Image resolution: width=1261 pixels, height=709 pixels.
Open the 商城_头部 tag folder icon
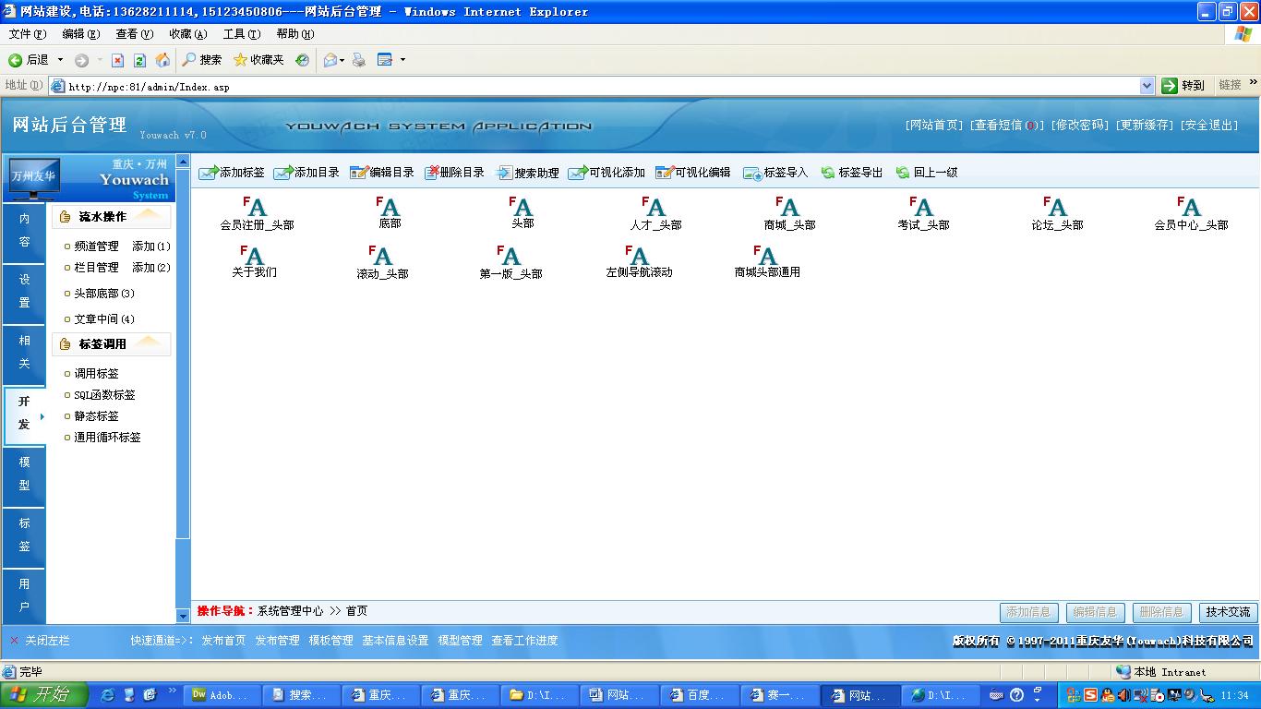pyautogui.click(x=787, y=206)
